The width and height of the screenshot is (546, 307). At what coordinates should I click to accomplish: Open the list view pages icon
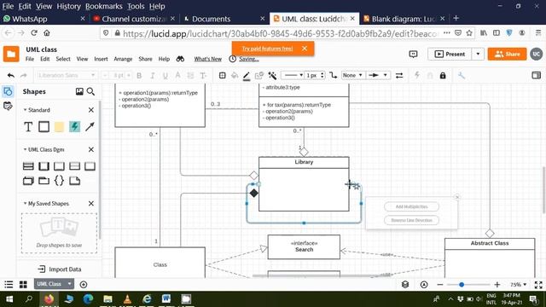(x=9, y=285)
